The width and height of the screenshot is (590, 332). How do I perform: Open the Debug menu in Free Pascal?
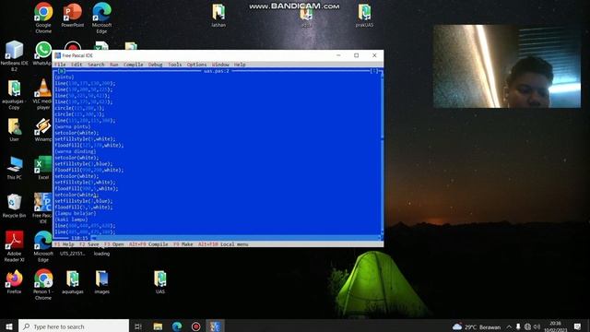coord(156,65)
